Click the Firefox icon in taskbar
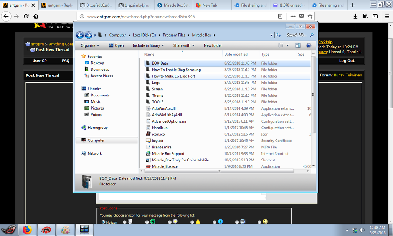This screenshot has width=393, height=236. click(x=27, y=230)
